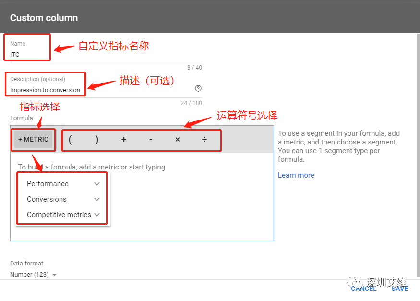Screen dimensions: 420x301
Task: Click the 3 / 40 name character counter
Action: click(x=194, y=68)
